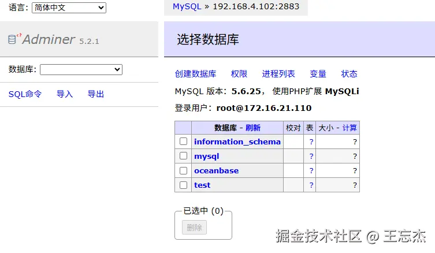
Task: Click table count ? for information_schema
Action: point(311,142)
